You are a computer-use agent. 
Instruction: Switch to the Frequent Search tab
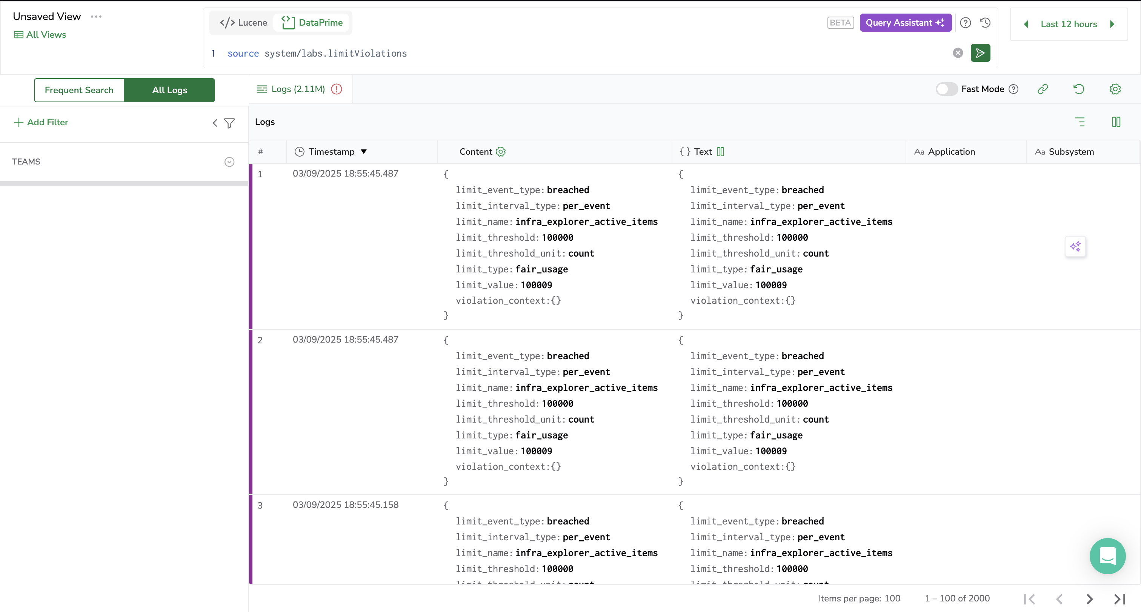coord(79,89)
